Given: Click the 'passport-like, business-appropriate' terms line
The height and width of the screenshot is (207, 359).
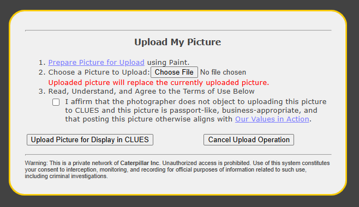Looking at the screenshot, I should pos(191,111).
